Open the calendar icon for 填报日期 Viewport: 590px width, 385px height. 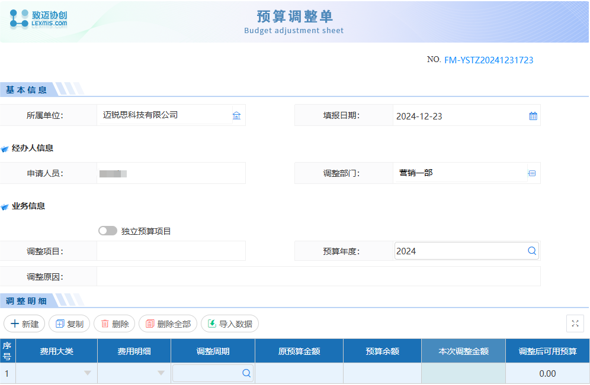533,116
